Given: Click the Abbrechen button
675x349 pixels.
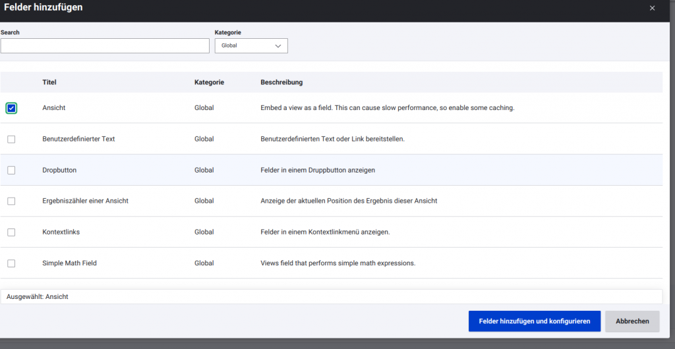Looking at the screenshot, I should 632,321.
